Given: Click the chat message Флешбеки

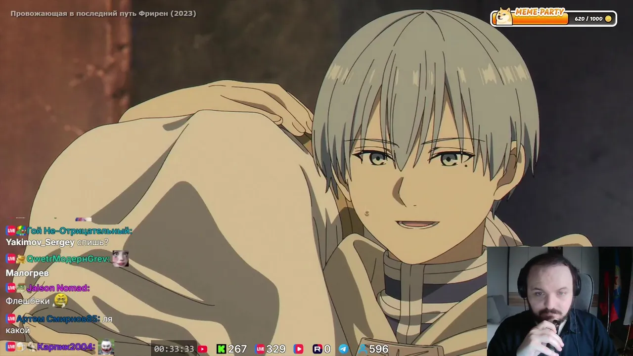Looking at the screenshot, I should coord(28,301).
